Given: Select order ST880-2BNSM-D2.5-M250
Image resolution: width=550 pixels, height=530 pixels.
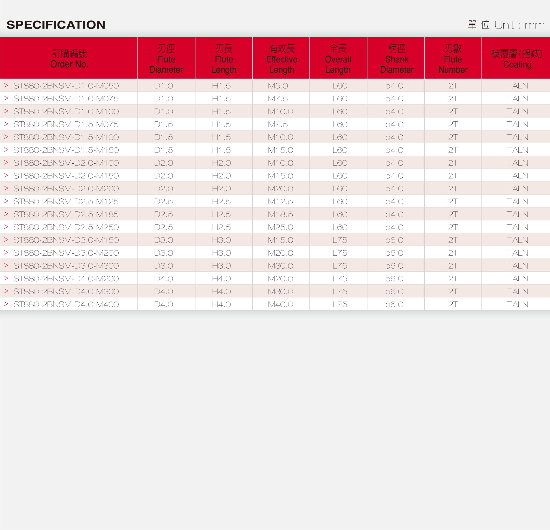Looking at the screenshot, I should click(66, 227).
